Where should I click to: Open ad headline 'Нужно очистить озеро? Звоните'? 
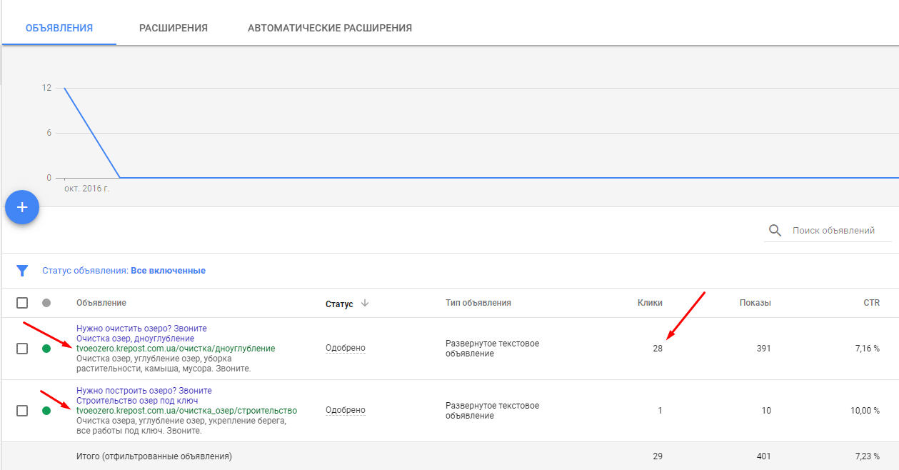[x=141, y=329]
